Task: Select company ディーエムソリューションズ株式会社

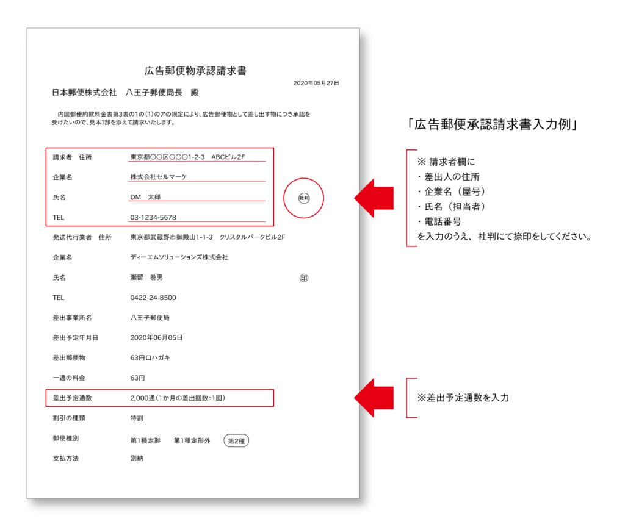Action: (179, 257)
